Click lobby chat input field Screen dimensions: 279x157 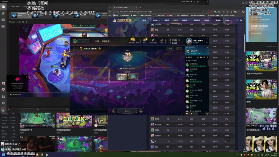(x=91, y=111)
